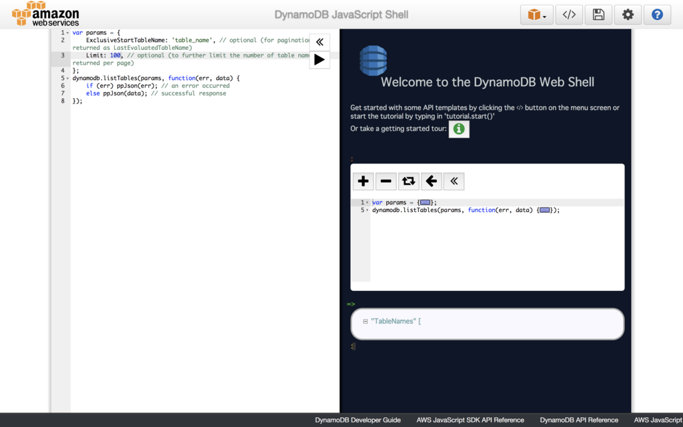Click the Amazon Web Services logo
Screen dimensions: 683x427
pos(46,14)
